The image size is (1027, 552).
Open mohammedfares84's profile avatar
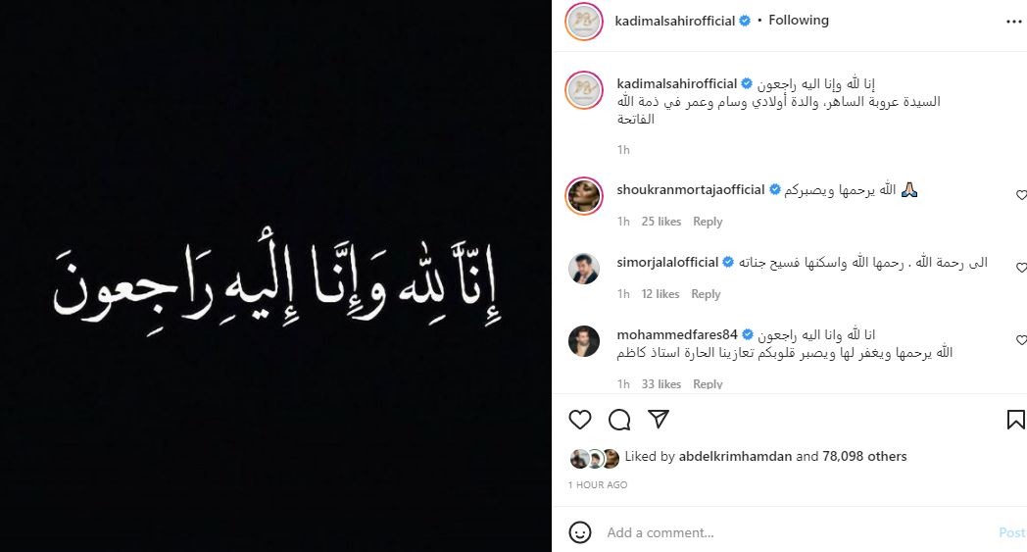click(584, 341)
